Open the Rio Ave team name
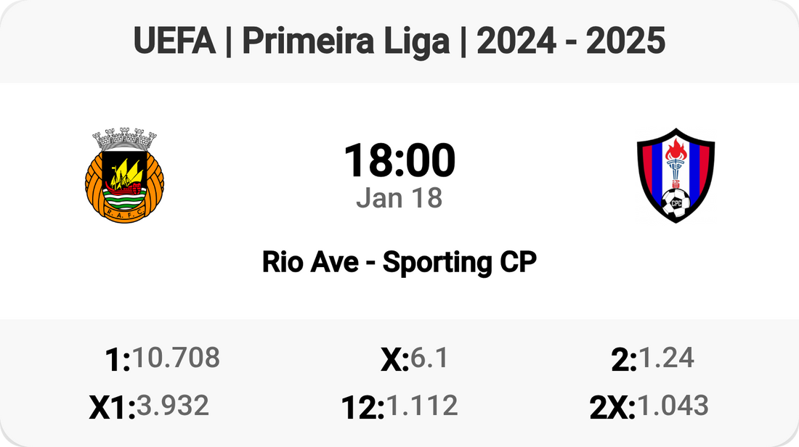Image resolution: width=799 pixels, height=447 pixels. (x=310, y=262)
